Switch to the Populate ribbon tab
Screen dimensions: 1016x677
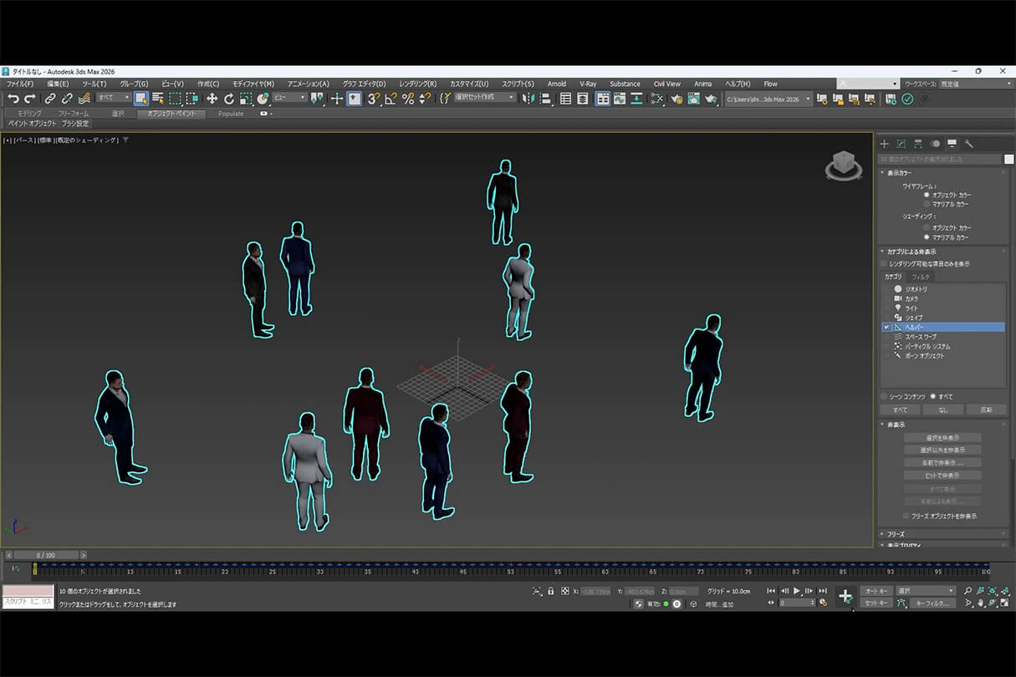click(x=231, y=114)
